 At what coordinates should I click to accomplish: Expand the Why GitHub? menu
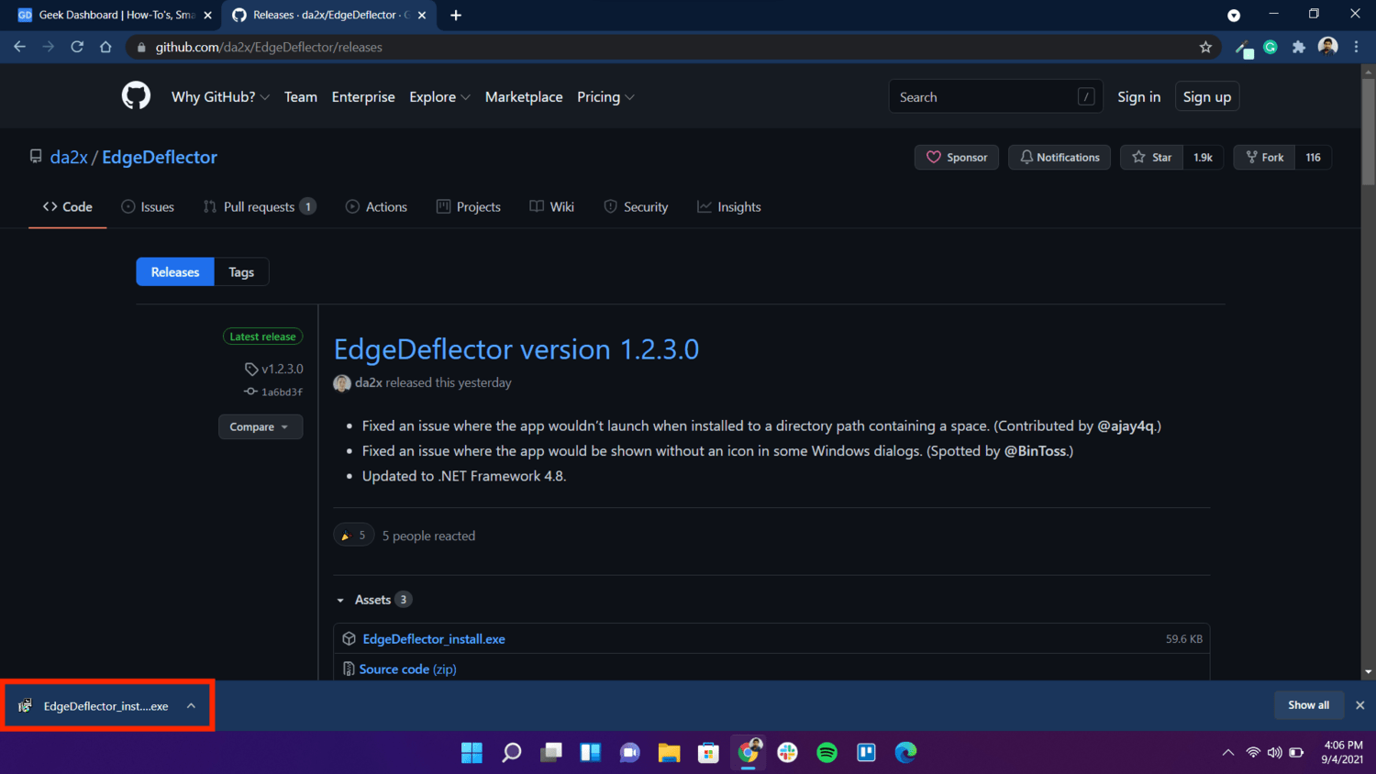pyautogui.click(x=220, y=96)
